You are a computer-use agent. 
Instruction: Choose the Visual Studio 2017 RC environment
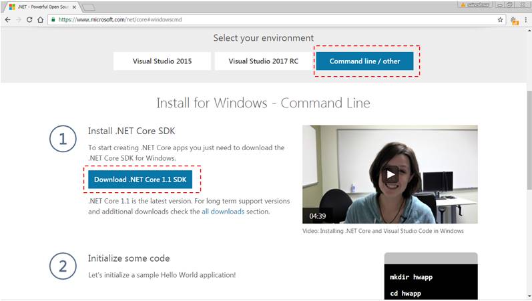(x=263, y=61)
